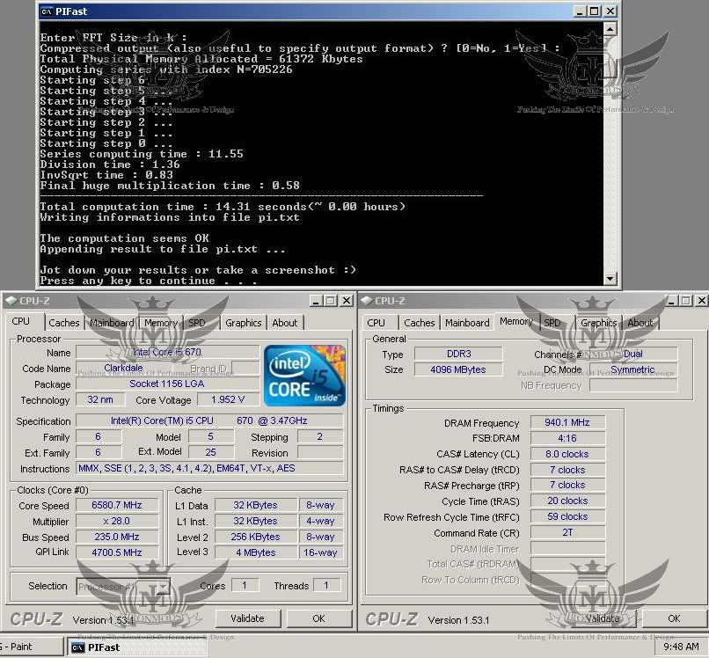Image resolution: width=709 pixels, height=658 pixels.
Task: Click the Bus Speed value '235.0 MHz'
Action: [117, 537]
